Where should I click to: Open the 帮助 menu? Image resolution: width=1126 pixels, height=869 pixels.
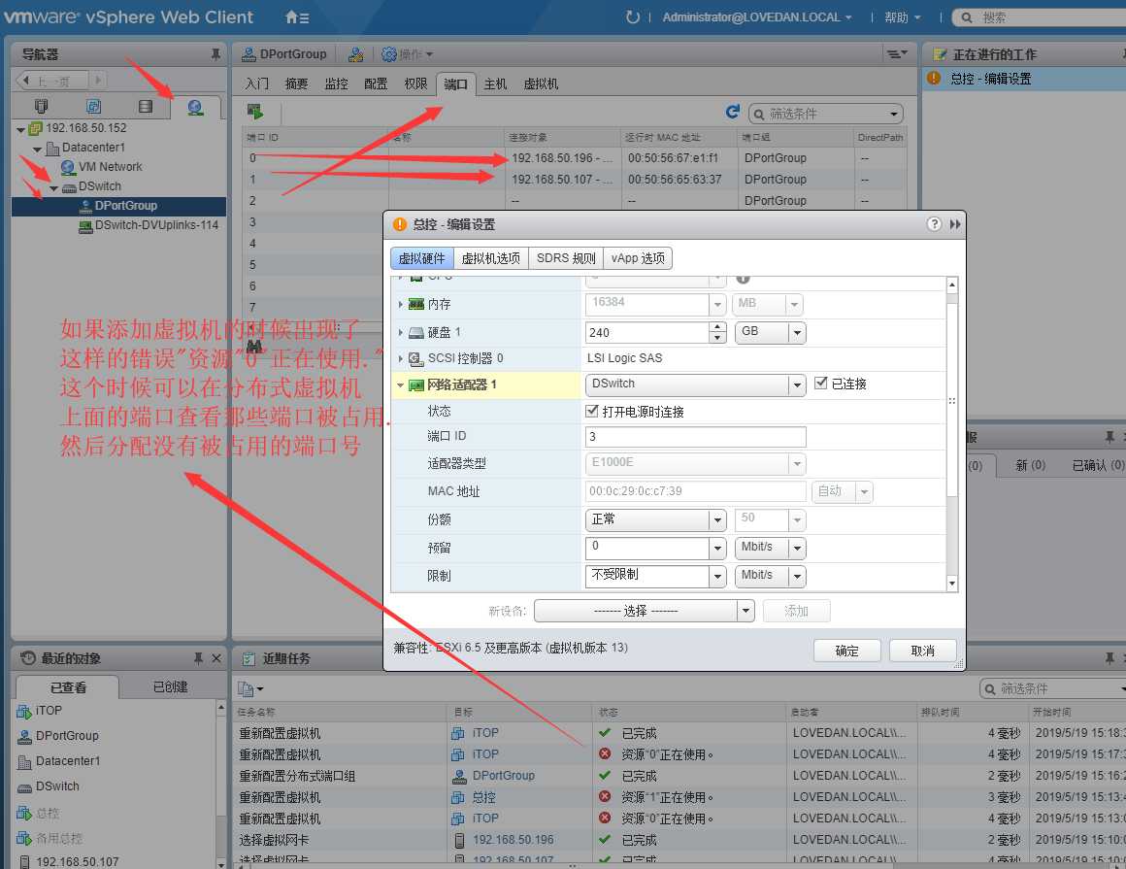[x=902, y=17]
